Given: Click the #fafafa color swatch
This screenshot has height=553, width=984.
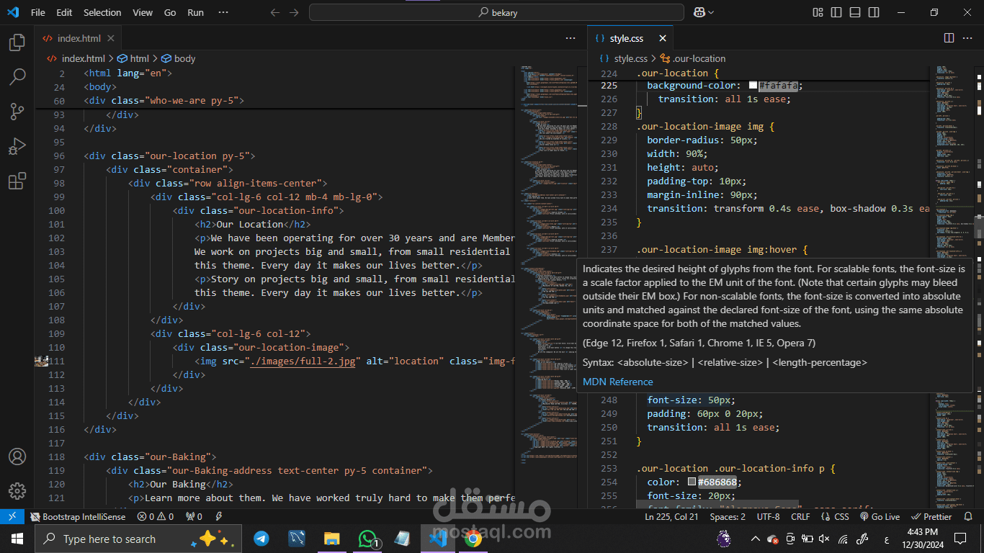Looking at the screenshot, I should coord(753,86).
